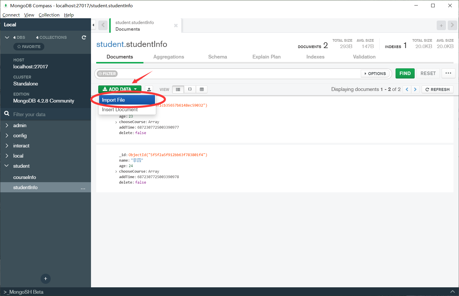Expand the MongoSH Beta shell panel
Viewport: 459px width, 296px height.
452,292
